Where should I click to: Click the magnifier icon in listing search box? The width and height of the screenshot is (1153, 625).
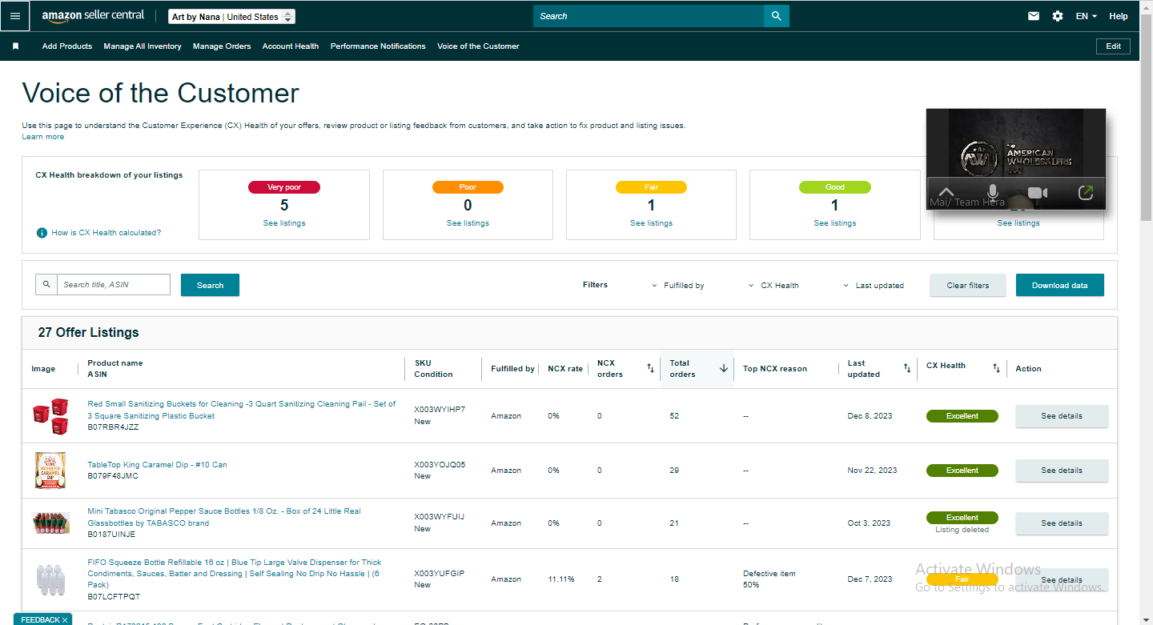point(46,284)
